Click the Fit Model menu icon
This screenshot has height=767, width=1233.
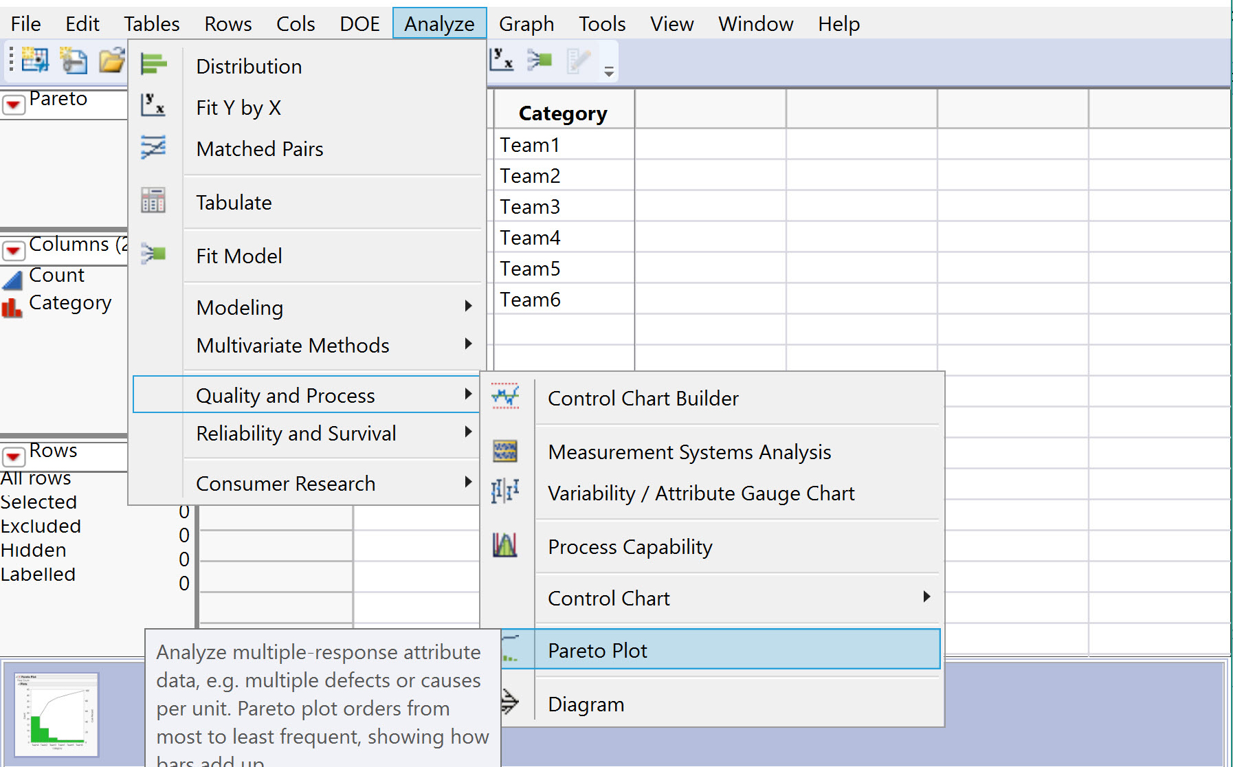pos(153,254)
